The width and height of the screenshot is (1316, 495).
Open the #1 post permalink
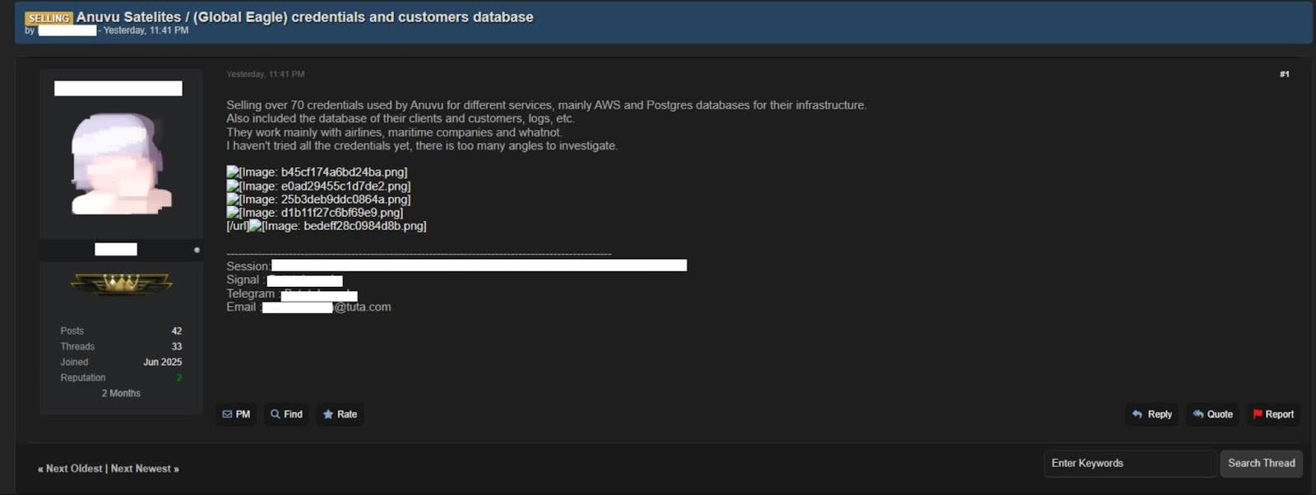pyautogui.click(x=1284, y=74)
